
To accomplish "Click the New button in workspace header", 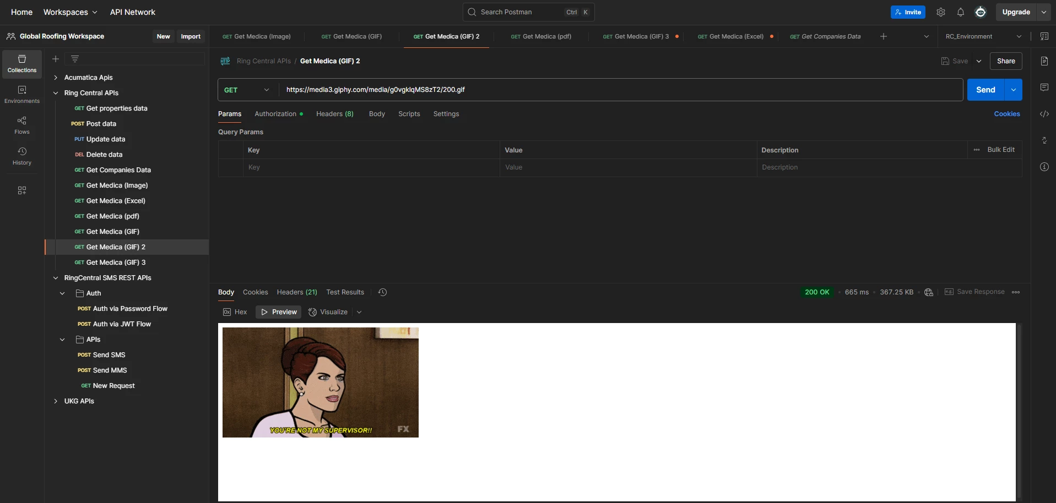I will 164,36.
